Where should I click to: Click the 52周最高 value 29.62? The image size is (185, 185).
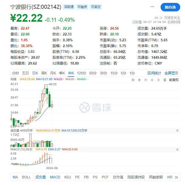click(x=32, y=63)
